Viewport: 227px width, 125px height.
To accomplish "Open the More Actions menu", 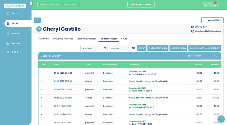I will point(212,20).
